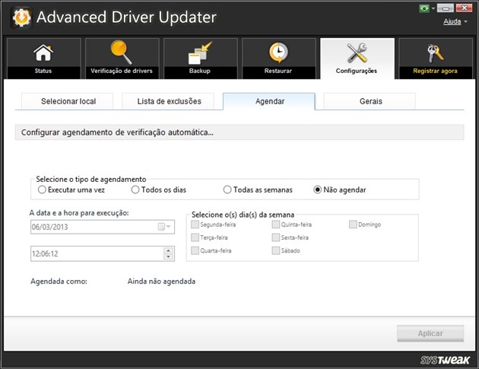Switch to Selecionar local tab

pyautogui.click(x=67, y=101)
